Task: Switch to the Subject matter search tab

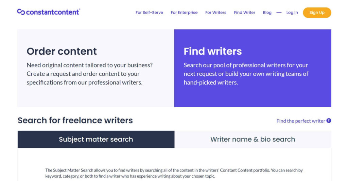Action: pyautogui.click(x=96, y=139)
